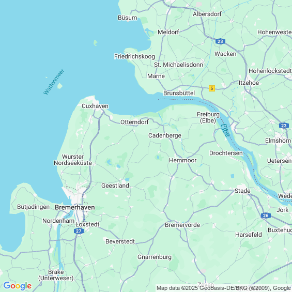Screen dimensions: 292x292
Task: Click the A23 highway shield near Wacken
Action: pyautogui.click(x=220, y=41)
